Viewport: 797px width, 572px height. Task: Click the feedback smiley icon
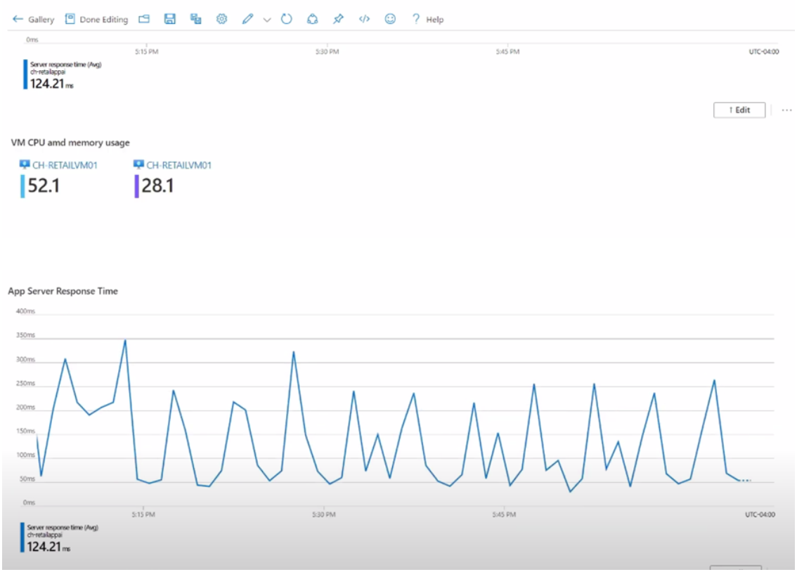point(390,19)
